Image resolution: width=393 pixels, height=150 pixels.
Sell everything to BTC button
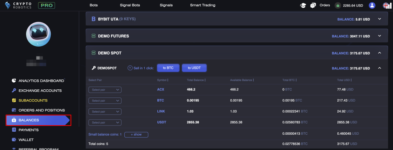[168, 68]
